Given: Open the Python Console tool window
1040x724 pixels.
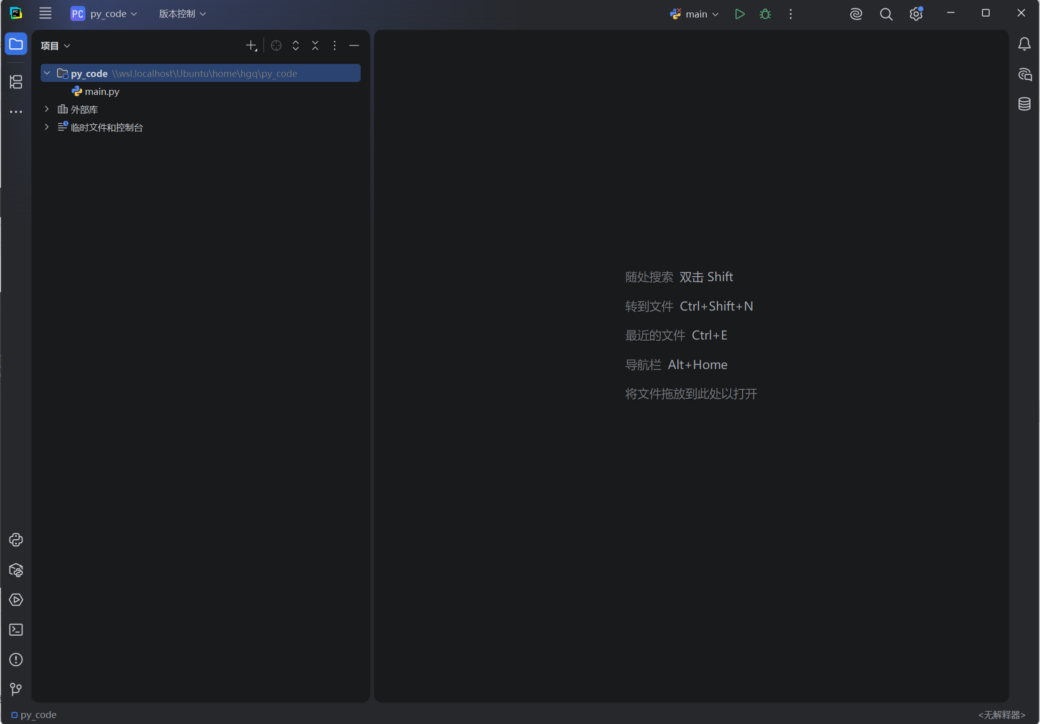Looking at the screenshot, I should [16, 540].
